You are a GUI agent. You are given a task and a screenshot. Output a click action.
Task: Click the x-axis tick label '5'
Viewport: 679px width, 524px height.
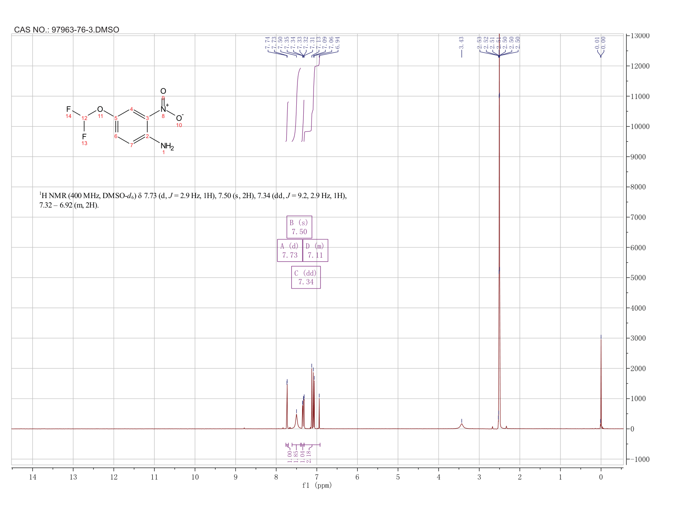pyautogui.click(x=398, y=477)
